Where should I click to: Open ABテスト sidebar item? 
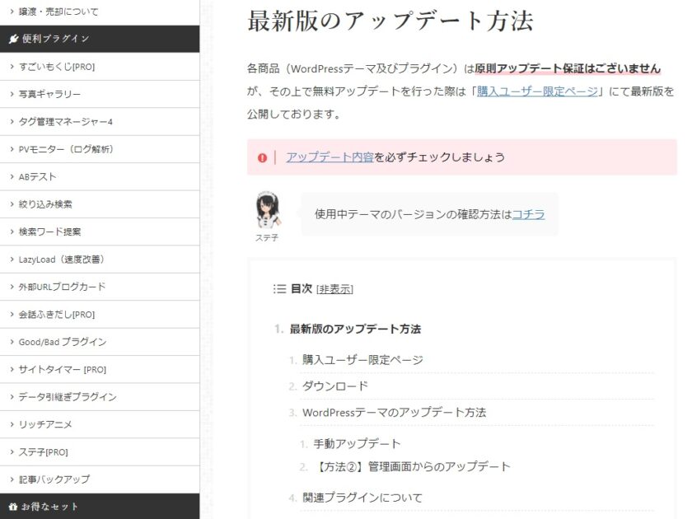(100, 176)
